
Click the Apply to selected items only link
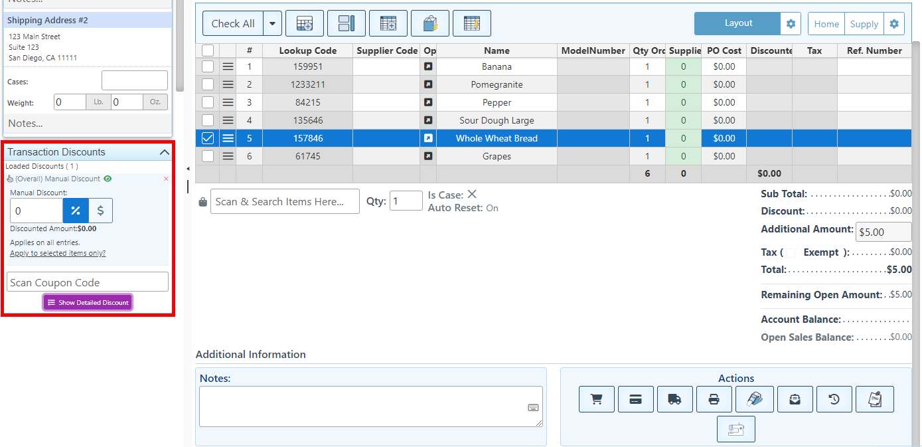[x=58, y=253]
